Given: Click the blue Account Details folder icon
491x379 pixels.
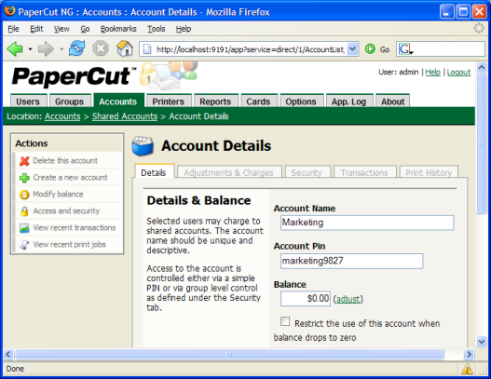Looking at the screenshot, I should pyautogui.click(x=143, y=146).
